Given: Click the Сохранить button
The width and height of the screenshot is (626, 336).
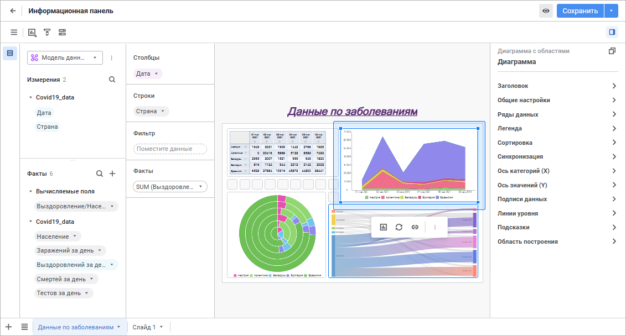Looking at the screenshot, I should point(580,11).
